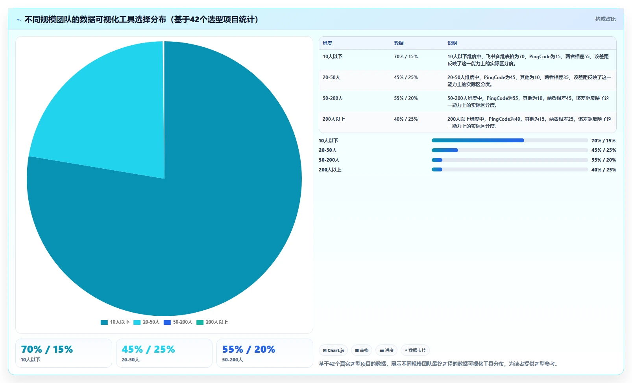The width and height of the screenshot is (632, 383).
Task: Toggle the 20-50人 legend color box
Action: [x=137, y=322]
